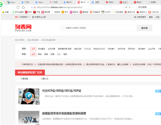Screen dimensions: 161x125
Task: Expand the address bar dropdown chevron
Action: coord(133,7)
